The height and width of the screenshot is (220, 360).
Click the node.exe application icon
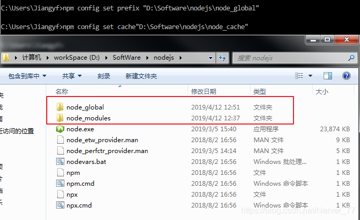[60, 129]
